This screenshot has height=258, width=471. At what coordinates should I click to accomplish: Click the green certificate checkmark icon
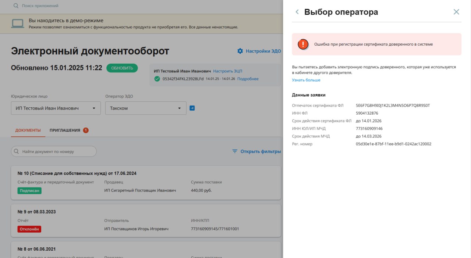tap(157, 79)
